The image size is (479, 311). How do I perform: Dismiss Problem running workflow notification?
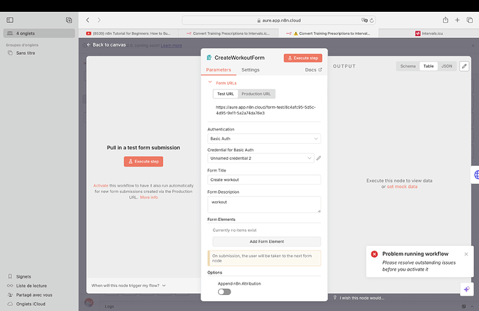[467, 254]
